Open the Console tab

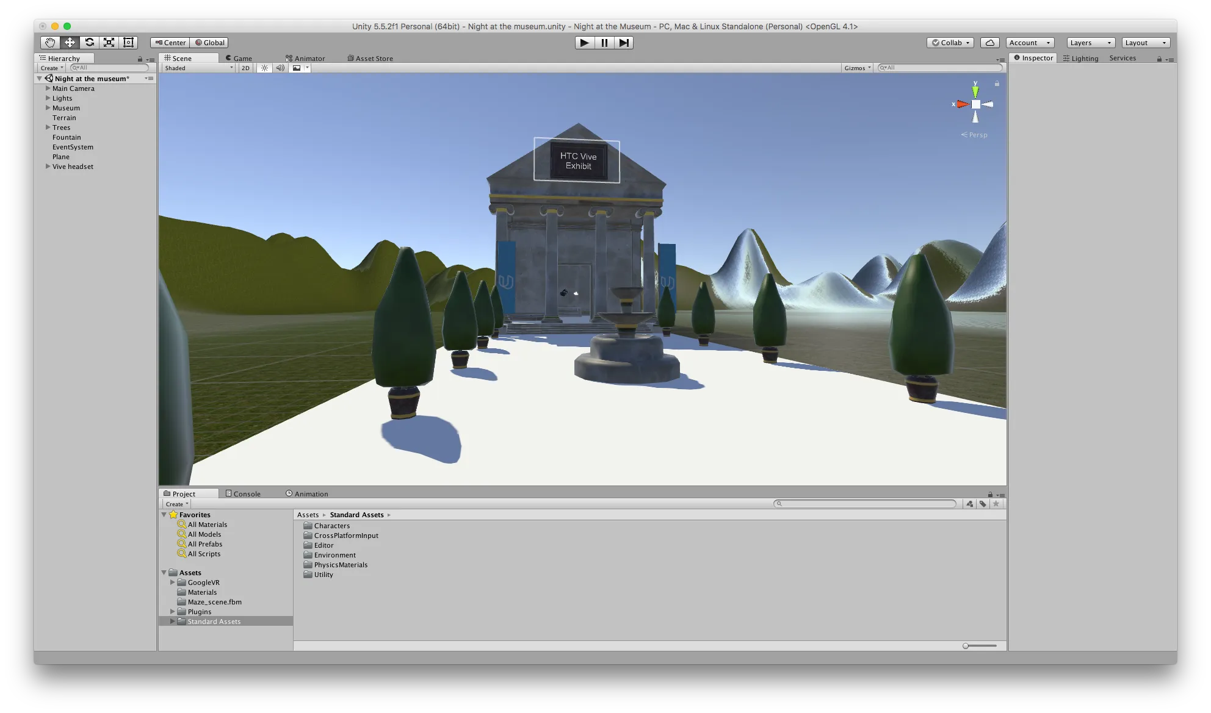coord(243,494)
